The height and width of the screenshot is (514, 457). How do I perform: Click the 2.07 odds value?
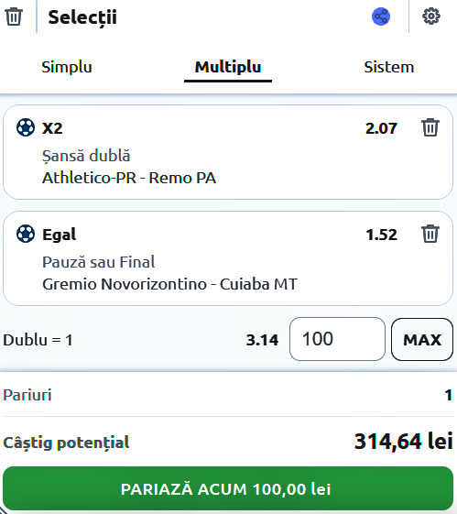tap(381, 128)
